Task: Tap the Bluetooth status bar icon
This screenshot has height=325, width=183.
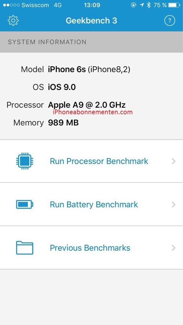Action: tap(149, 5)
